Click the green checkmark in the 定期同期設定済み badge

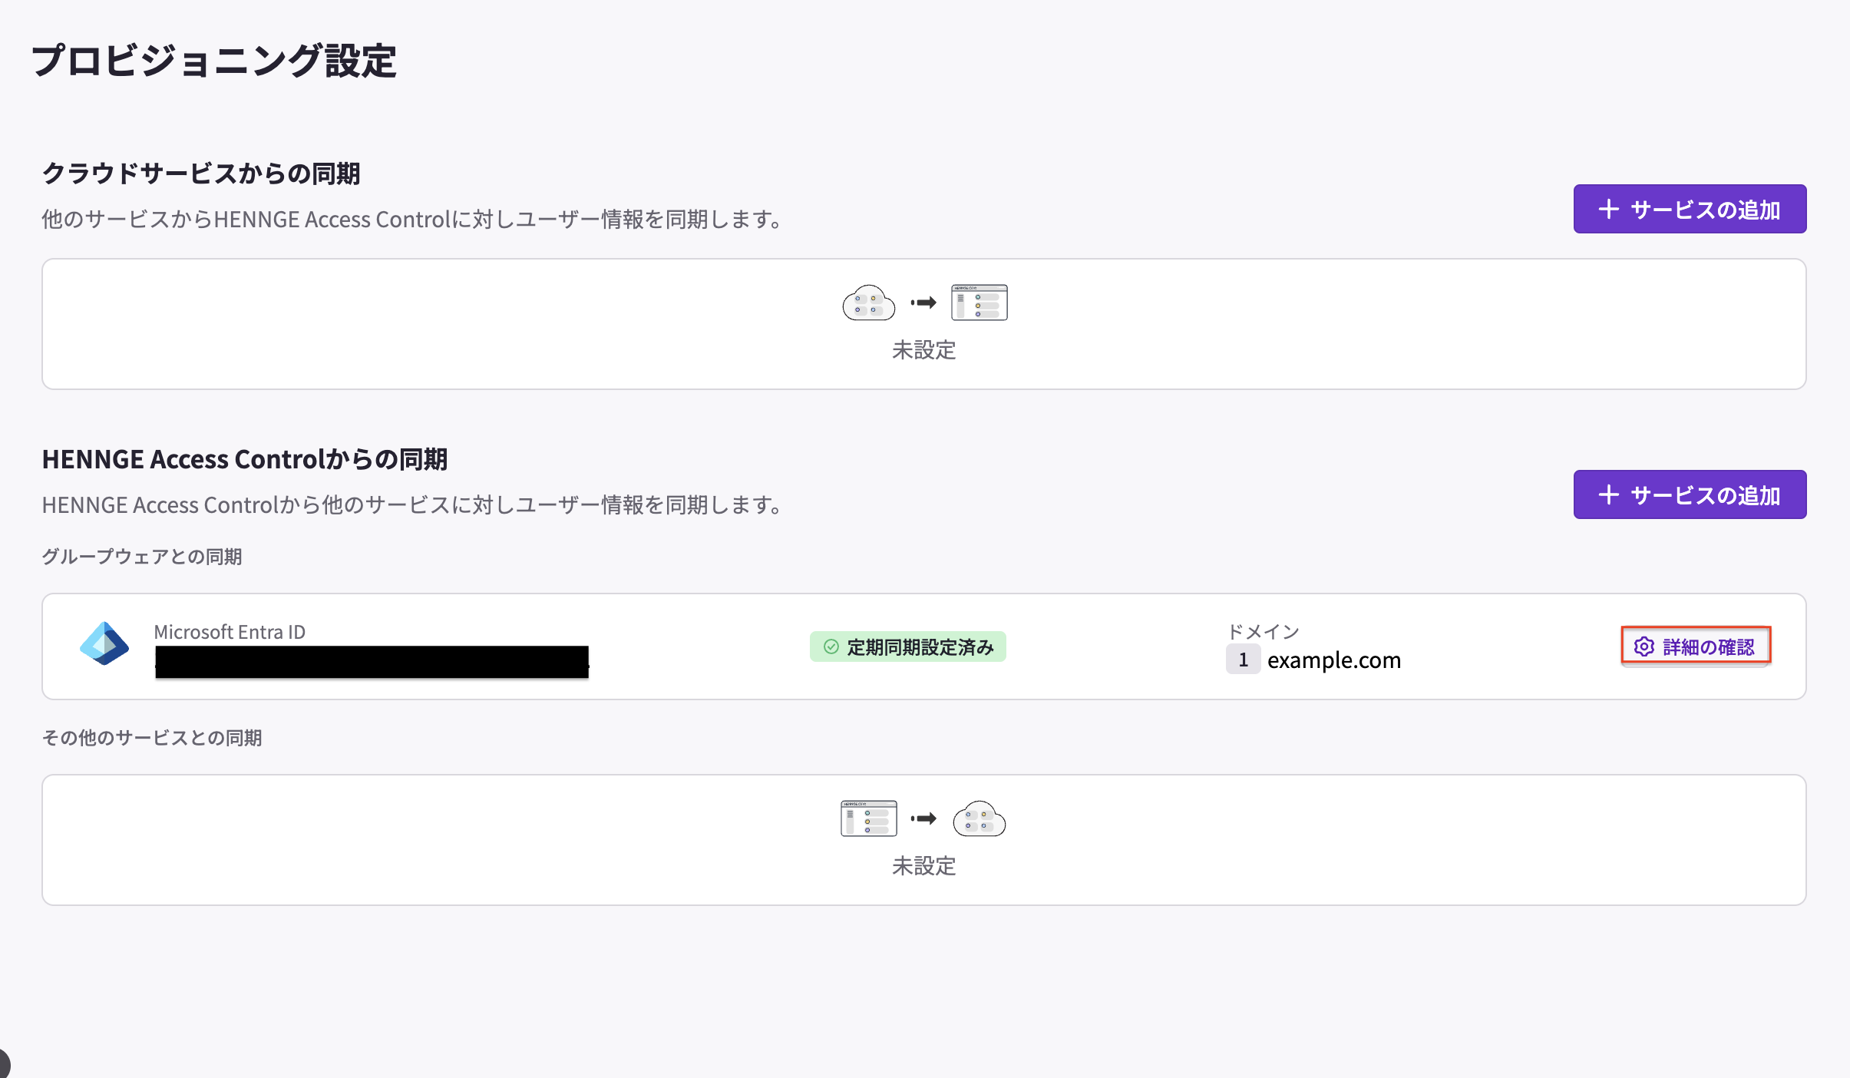pos(831,646)
